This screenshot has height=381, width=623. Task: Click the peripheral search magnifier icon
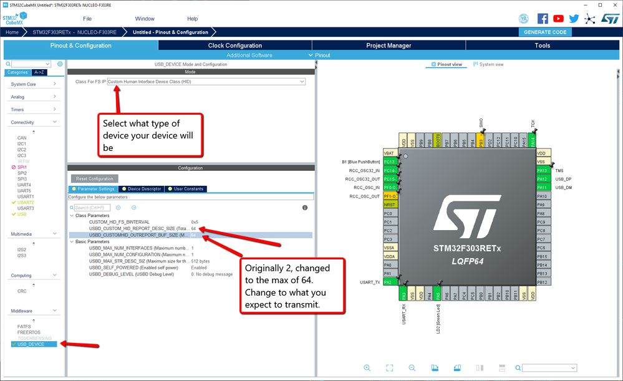[8, 64]
